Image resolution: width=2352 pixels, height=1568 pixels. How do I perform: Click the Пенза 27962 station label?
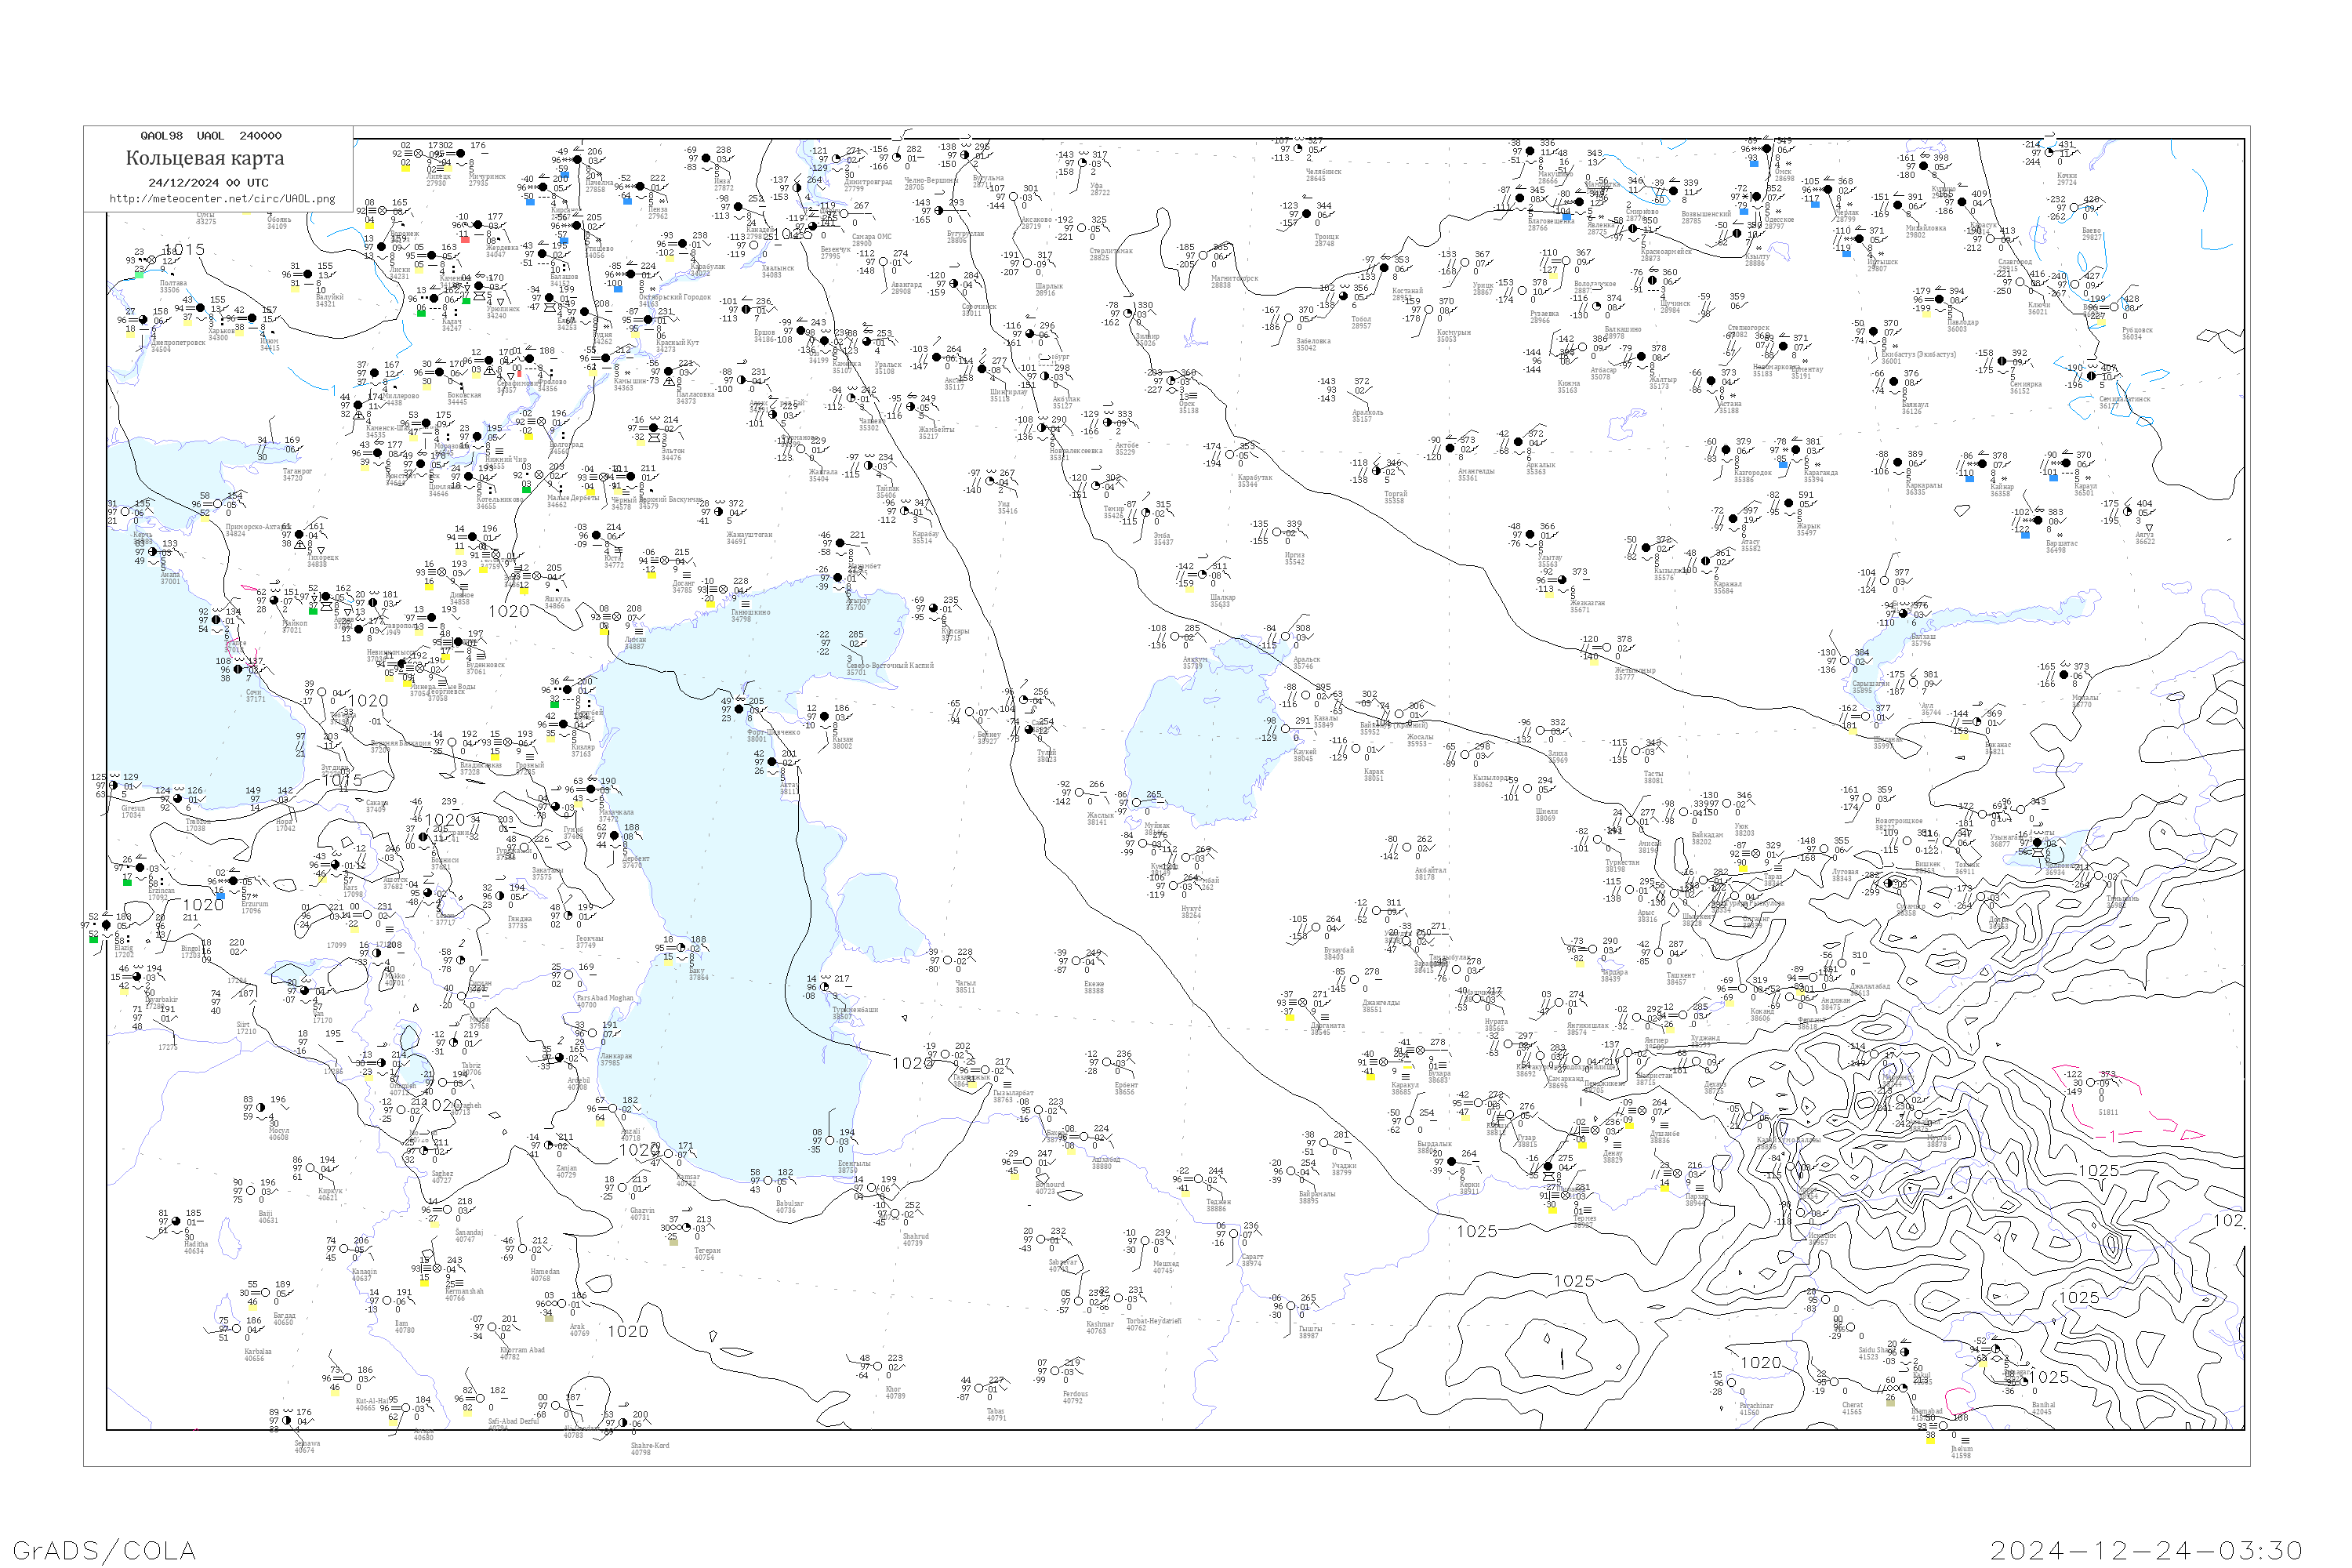657,213
